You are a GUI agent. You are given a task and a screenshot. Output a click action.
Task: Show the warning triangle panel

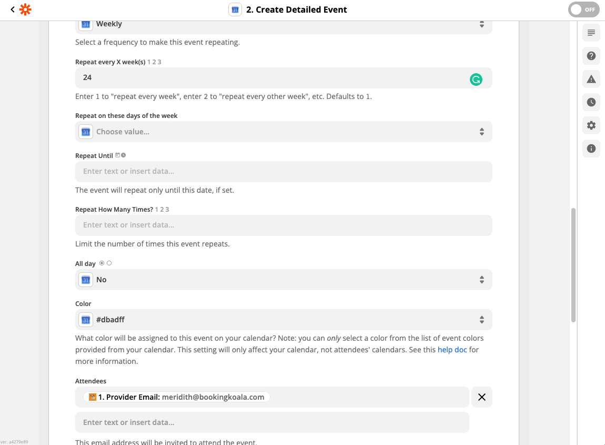click(x=591, y=79)
